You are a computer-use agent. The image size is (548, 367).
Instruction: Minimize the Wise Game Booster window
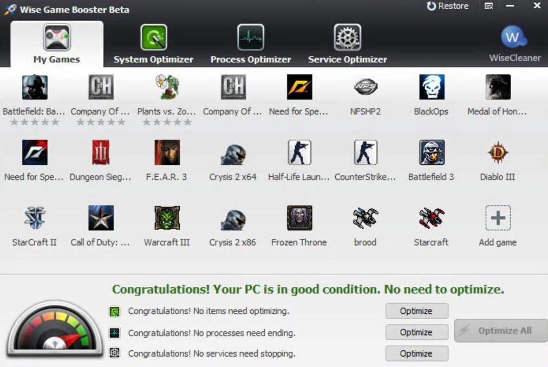[510, 6]
